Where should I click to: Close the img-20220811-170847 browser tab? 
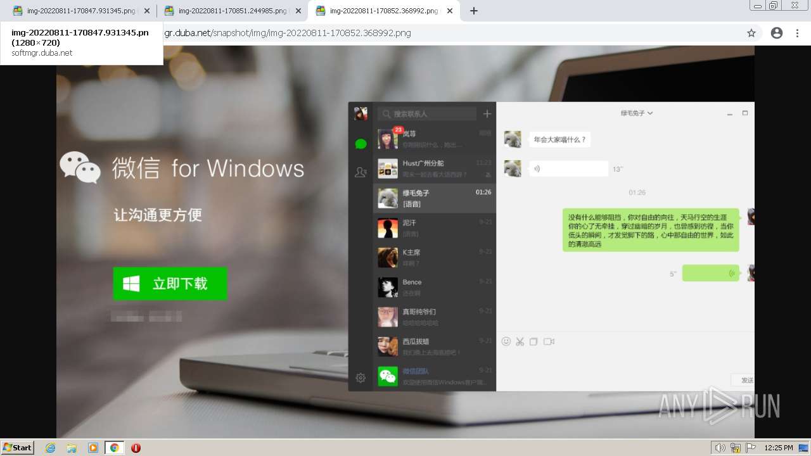pos(147,11)
